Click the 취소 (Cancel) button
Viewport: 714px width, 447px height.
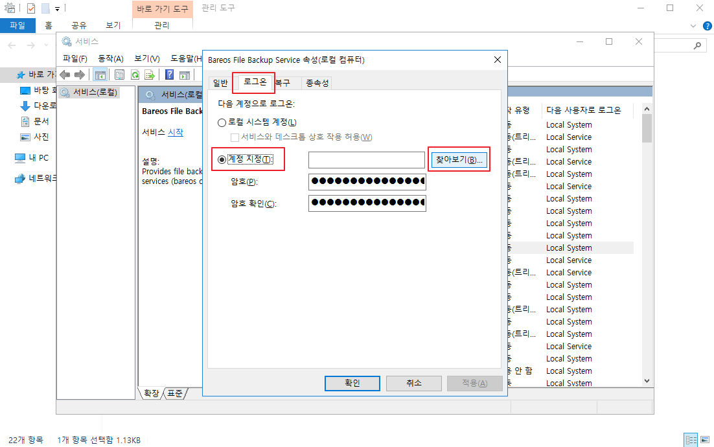414,384
